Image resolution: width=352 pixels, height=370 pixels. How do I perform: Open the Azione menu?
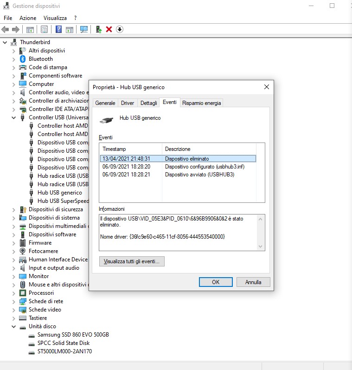click(x=28, y=18)
